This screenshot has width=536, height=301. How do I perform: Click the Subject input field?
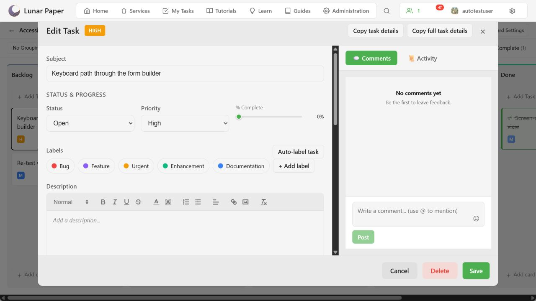point(185,73)
